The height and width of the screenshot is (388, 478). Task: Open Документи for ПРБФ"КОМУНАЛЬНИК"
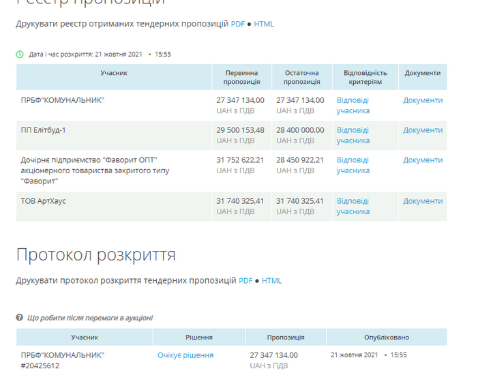tap(423, 100)
